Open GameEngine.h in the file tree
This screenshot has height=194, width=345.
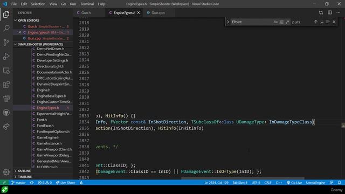pyautogui.click(x=48, y=137)
